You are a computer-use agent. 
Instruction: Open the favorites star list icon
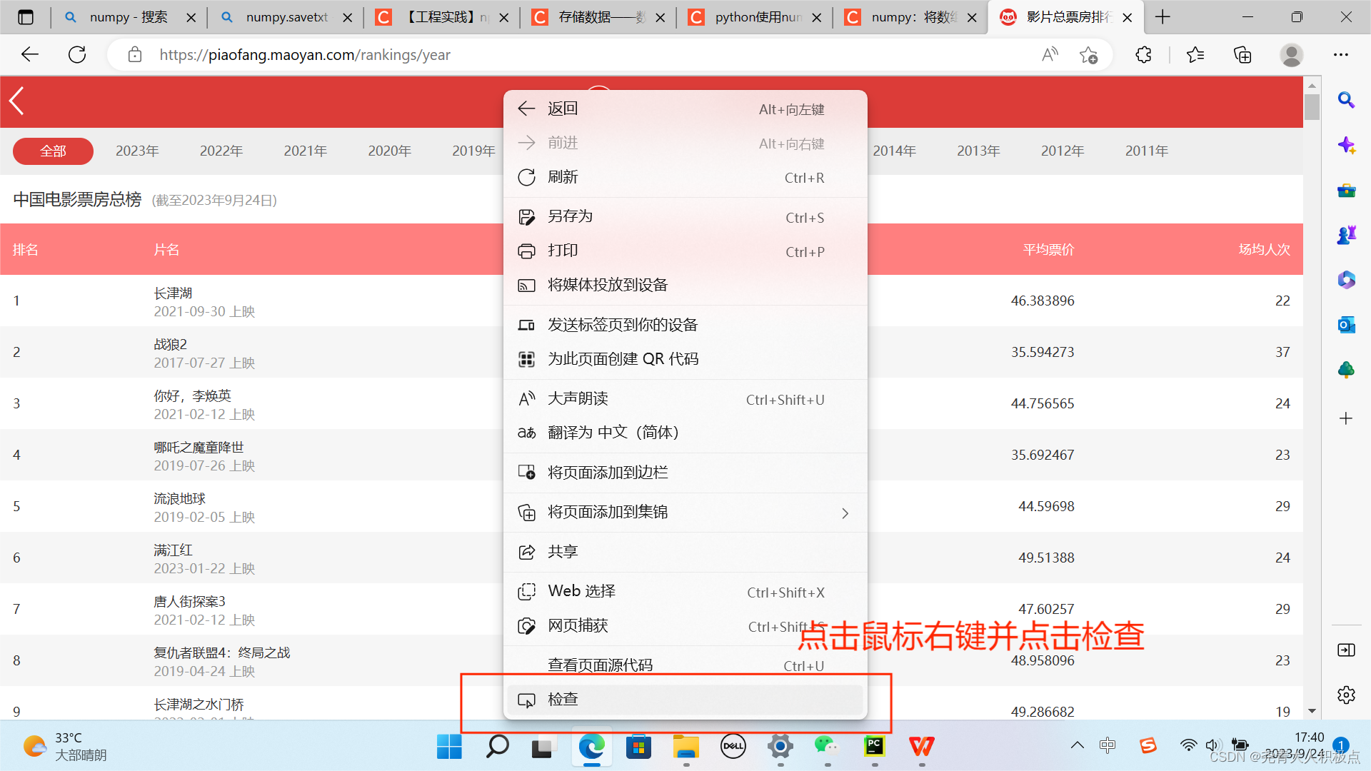point(1195,55)
